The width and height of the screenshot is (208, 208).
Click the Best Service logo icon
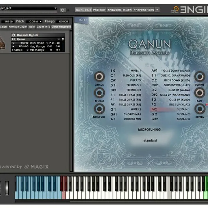coord(175,10)
